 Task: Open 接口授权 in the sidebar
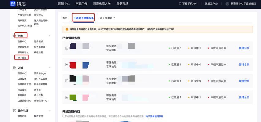[x=22, y=90]
